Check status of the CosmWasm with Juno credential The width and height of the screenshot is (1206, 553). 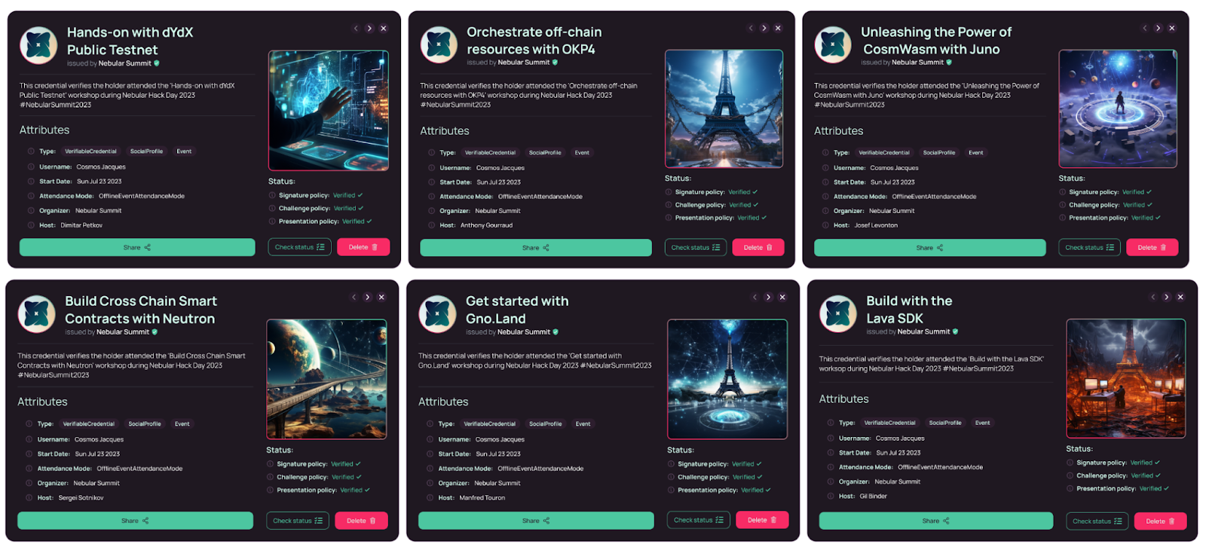click(x=1089, y=247)
